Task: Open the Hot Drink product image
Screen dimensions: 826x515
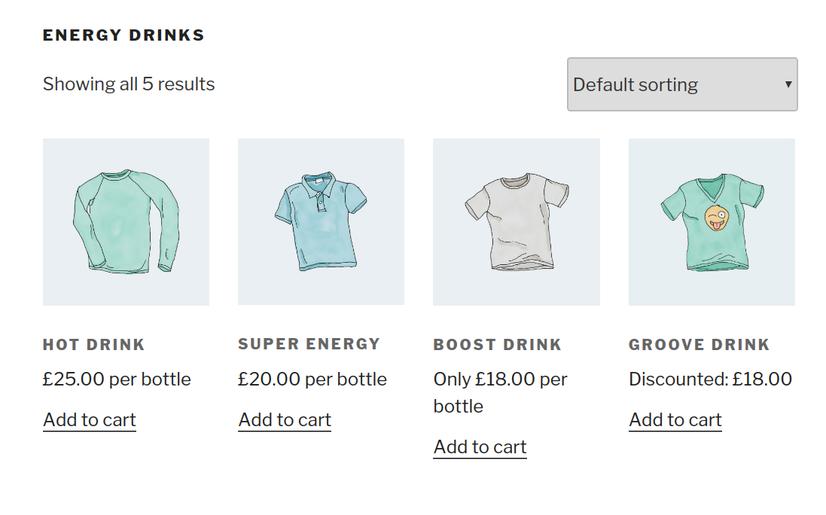Action: tap(126, 221)
